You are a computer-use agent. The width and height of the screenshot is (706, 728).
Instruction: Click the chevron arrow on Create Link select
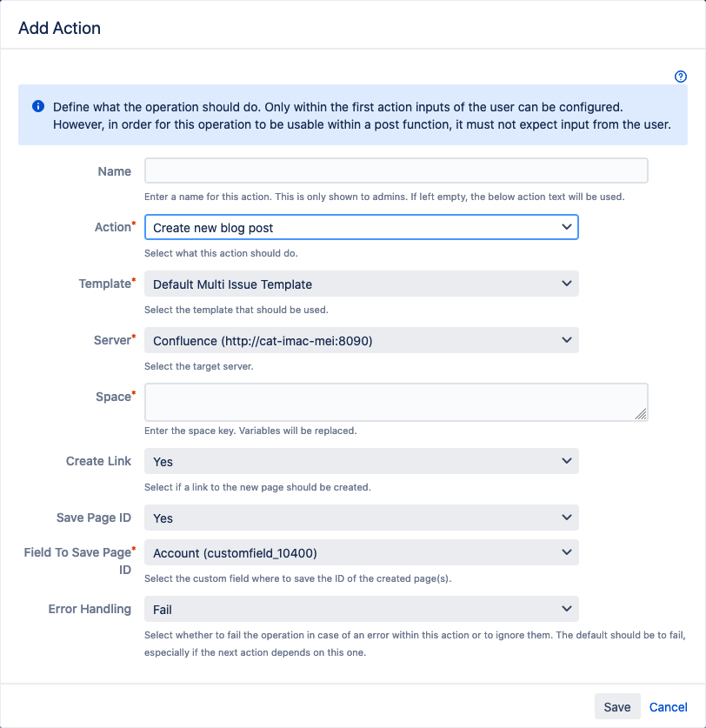(x=566, y=462)
